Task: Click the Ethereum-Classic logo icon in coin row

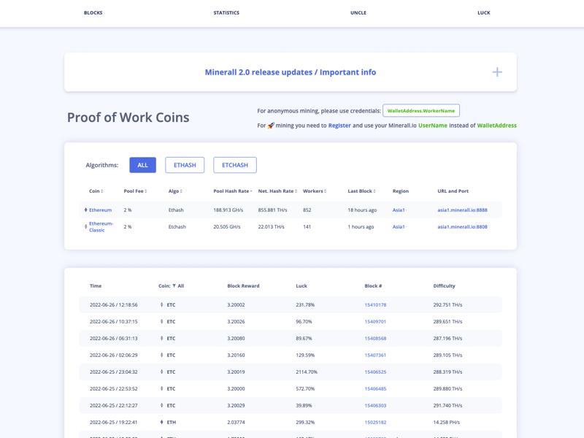Action: point(85,227)
